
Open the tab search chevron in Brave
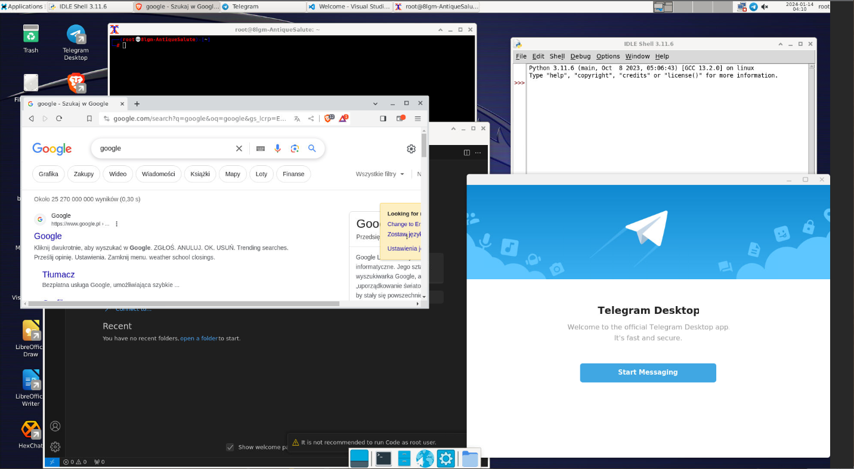click(x=376, y=103)
